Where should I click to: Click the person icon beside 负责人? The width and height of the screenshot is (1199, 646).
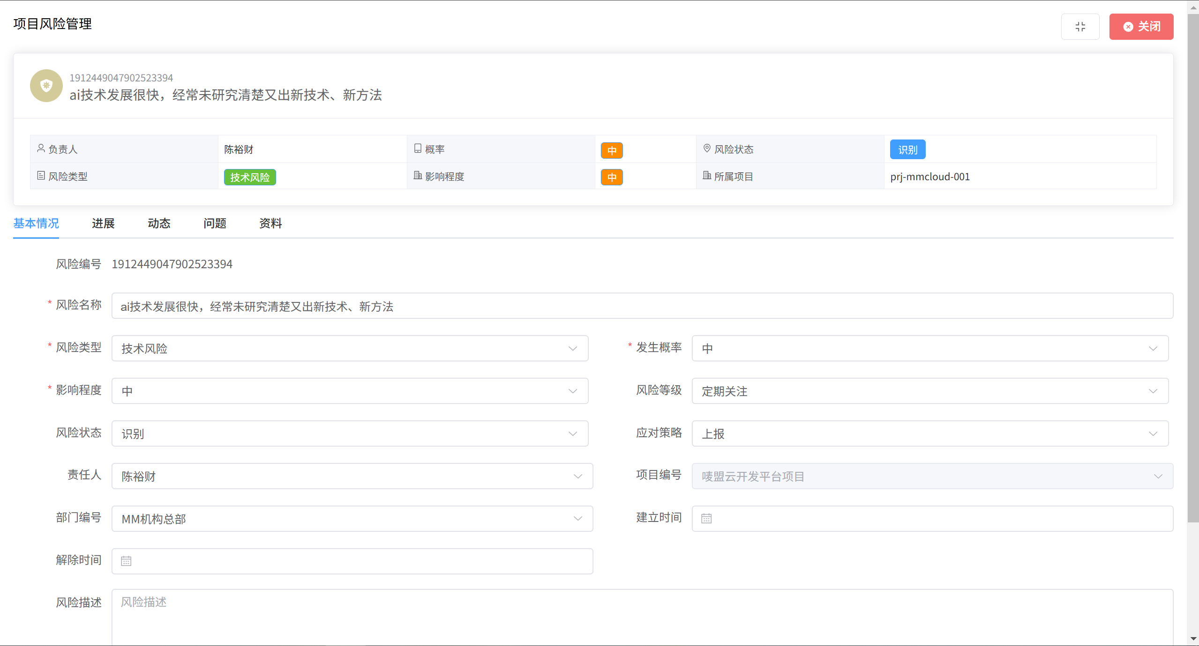click(x=41, y=149)
